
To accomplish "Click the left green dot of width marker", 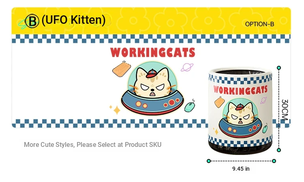I will pos(209,161).
